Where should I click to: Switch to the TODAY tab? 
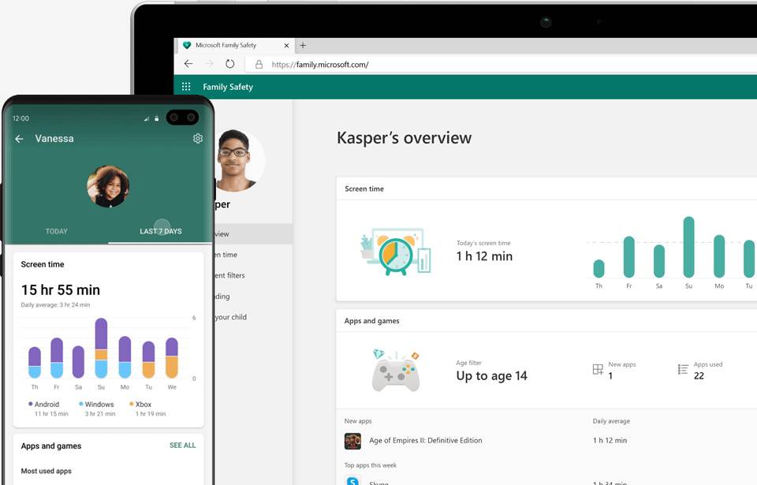56,231
